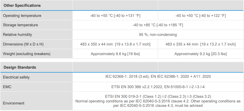Click the Storage temperature row label
This screenshot has height=111, width=244.
coord(20,25)
